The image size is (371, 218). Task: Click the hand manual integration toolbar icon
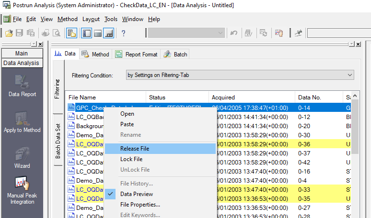[x=279, y=33]
